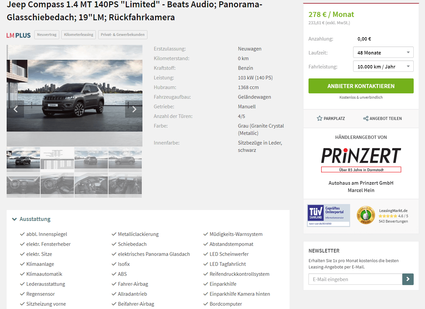
Task: Click the Prinzert dealer logo
Action: pos(361,160)
